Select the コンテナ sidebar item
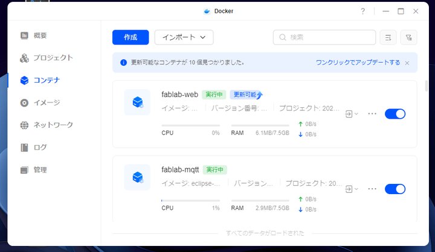 (40, 80)
